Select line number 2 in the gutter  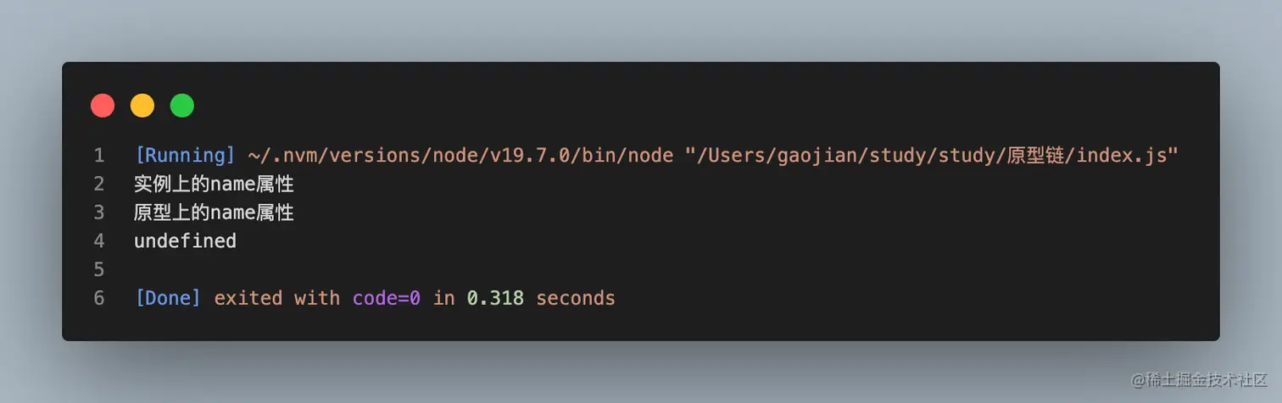99,184
